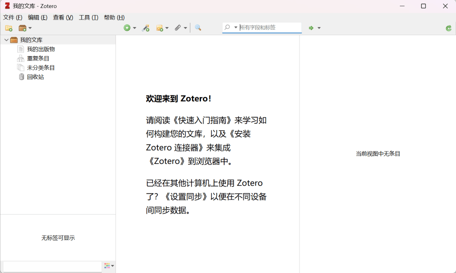
Task: Click the Sync with zotero.org icon
Action: coord(448,28)
